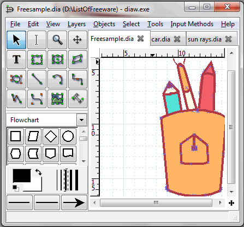
Task: Choose the Box shape tool
Action: pyautogui.click(x=37, y=59)
